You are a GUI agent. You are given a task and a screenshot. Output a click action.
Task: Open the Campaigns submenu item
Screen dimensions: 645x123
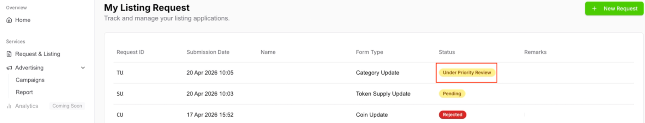pyautogui.click(x=30, y=80)
